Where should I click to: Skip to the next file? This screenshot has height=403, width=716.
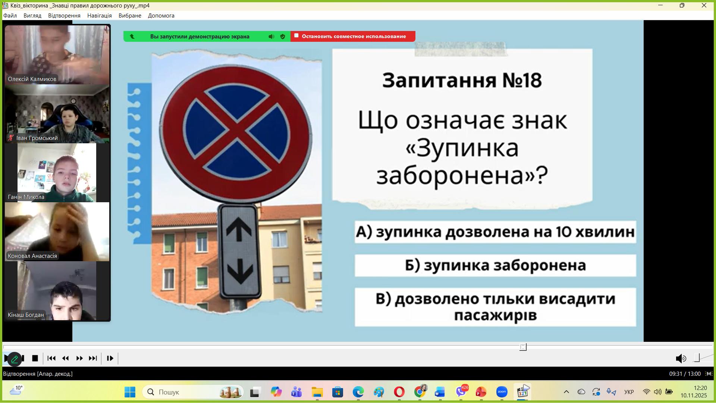click(x=93, y=358)
